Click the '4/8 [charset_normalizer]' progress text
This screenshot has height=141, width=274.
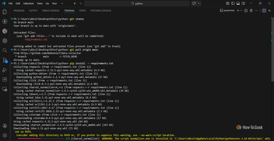tap(82, 139)
